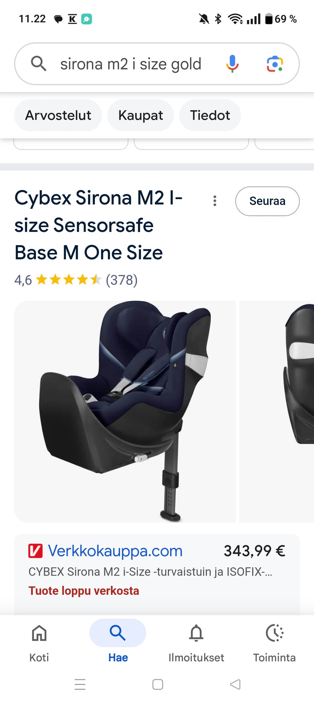Edit search query sirona m2 i size gold
This screenshot has height=704, width=314.
point(131,64)
